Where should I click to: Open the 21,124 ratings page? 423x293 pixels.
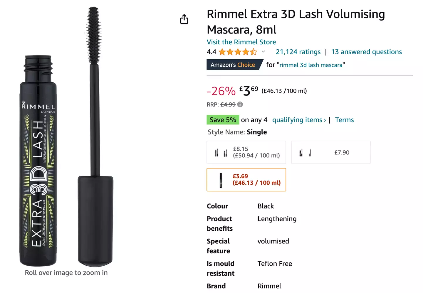coord(298,52)
